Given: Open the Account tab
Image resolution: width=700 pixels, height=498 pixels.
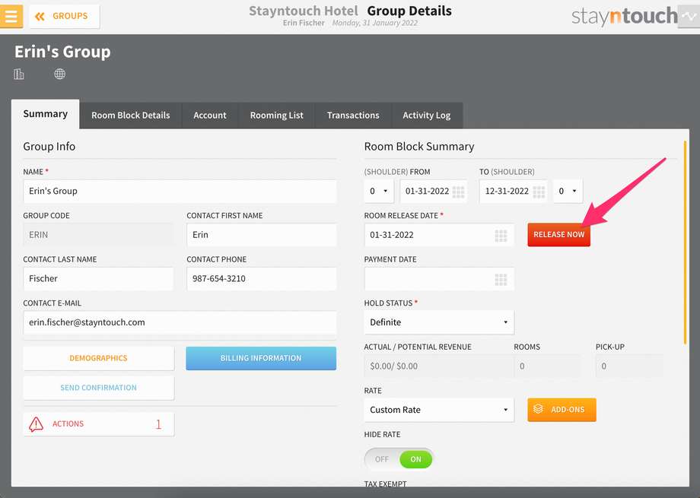Looking at the screenshot, I should click(210, 116).
